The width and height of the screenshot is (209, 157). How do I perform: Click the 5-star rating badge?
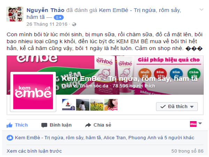[x=59, y=17]
